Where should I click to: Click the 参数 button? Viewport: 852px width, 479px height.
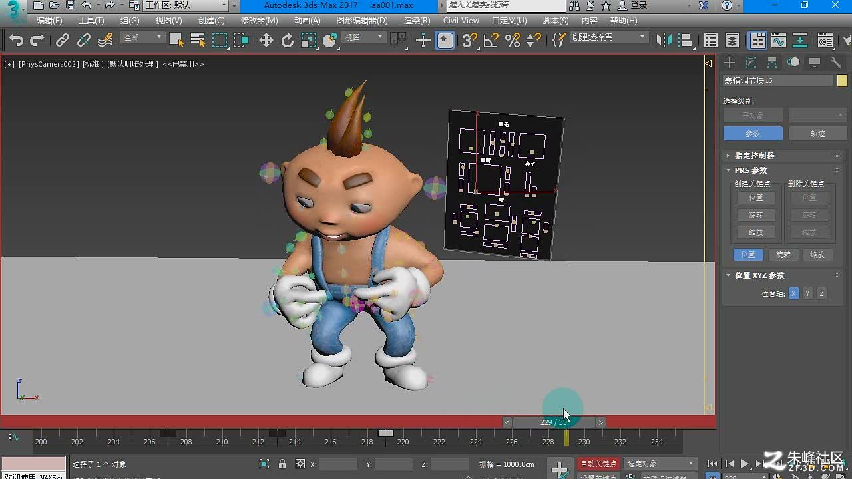[x=752, y=134]
